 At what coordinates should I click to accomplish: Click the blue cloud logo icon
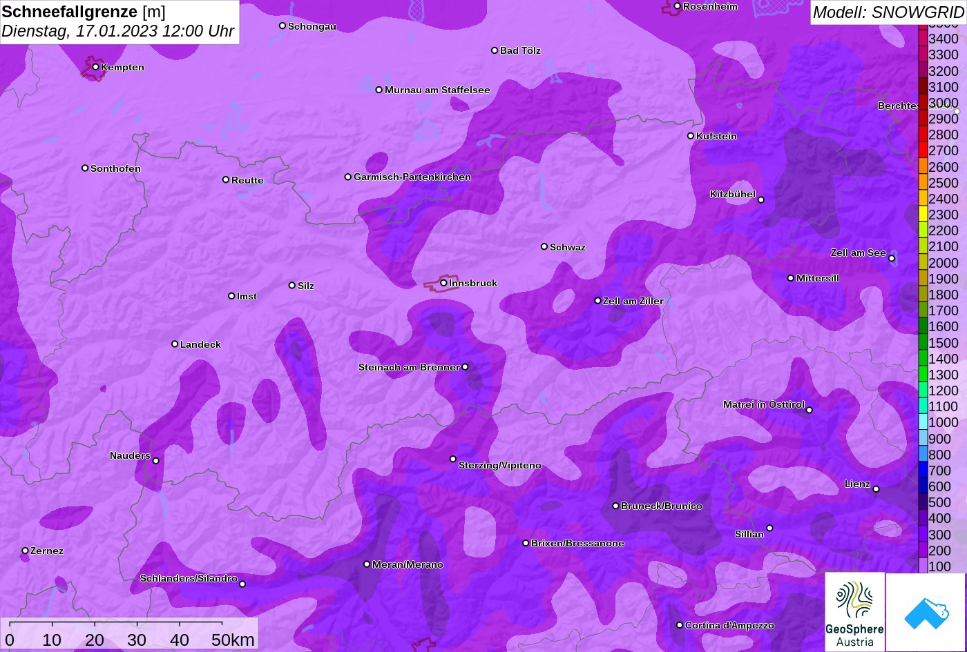click(926, 612)
